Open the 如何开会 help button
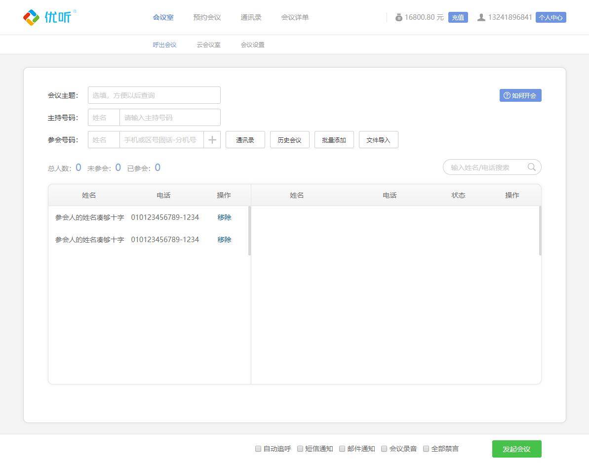The height and width of the screenshot is (463, 589). pyautogui.click(x=520, y=95)
